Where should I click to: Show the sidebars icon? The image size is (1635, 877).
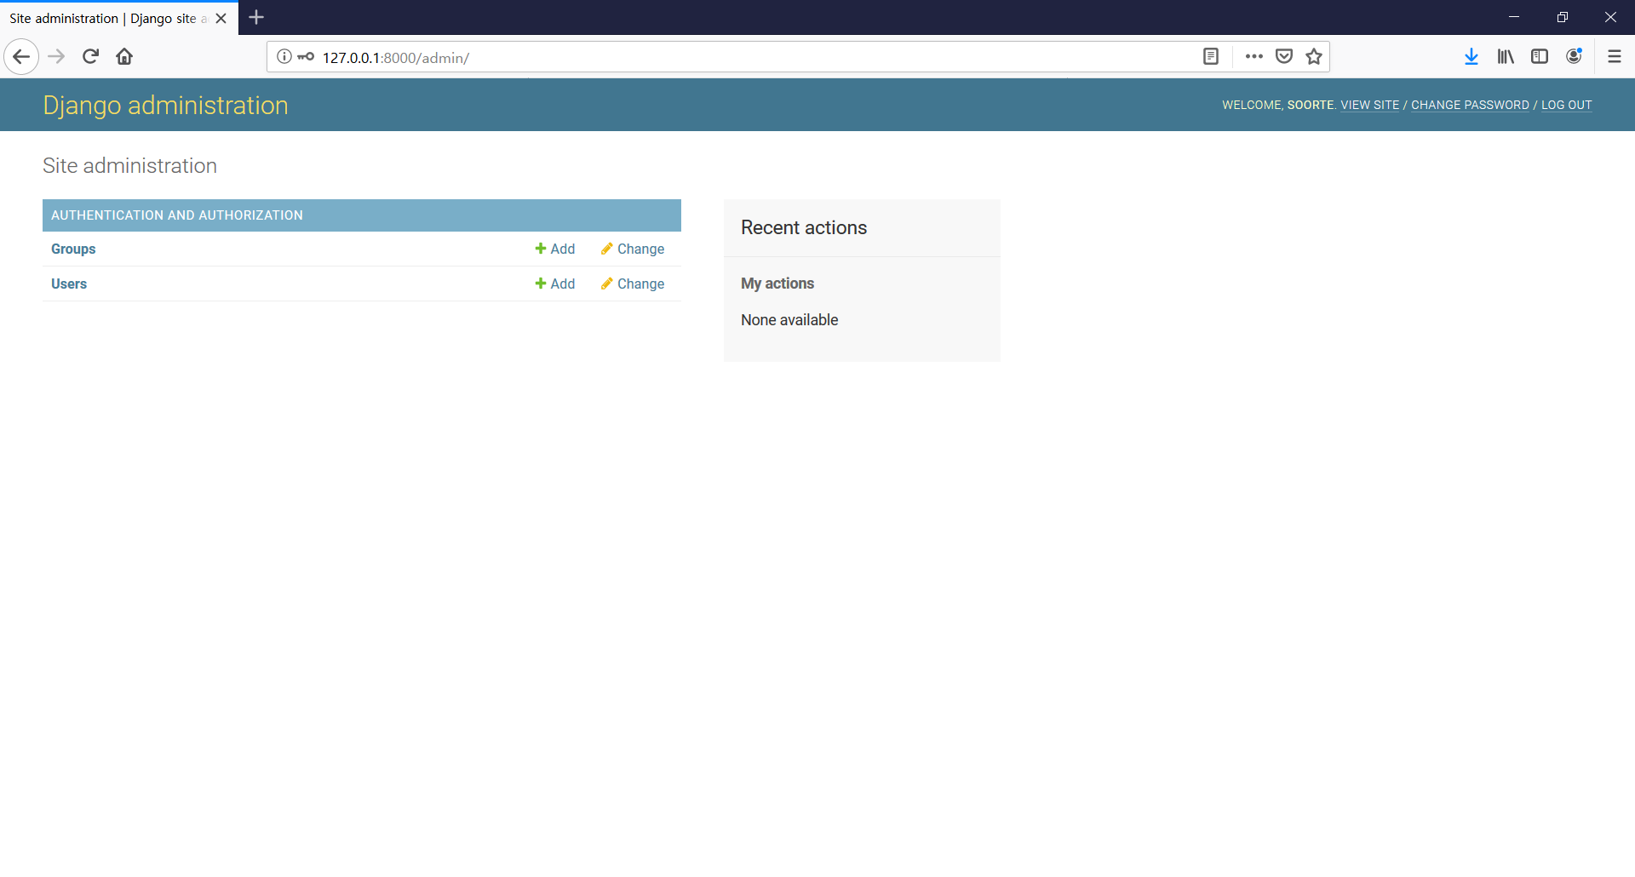pyautogui.click(x=1540, y=57)
